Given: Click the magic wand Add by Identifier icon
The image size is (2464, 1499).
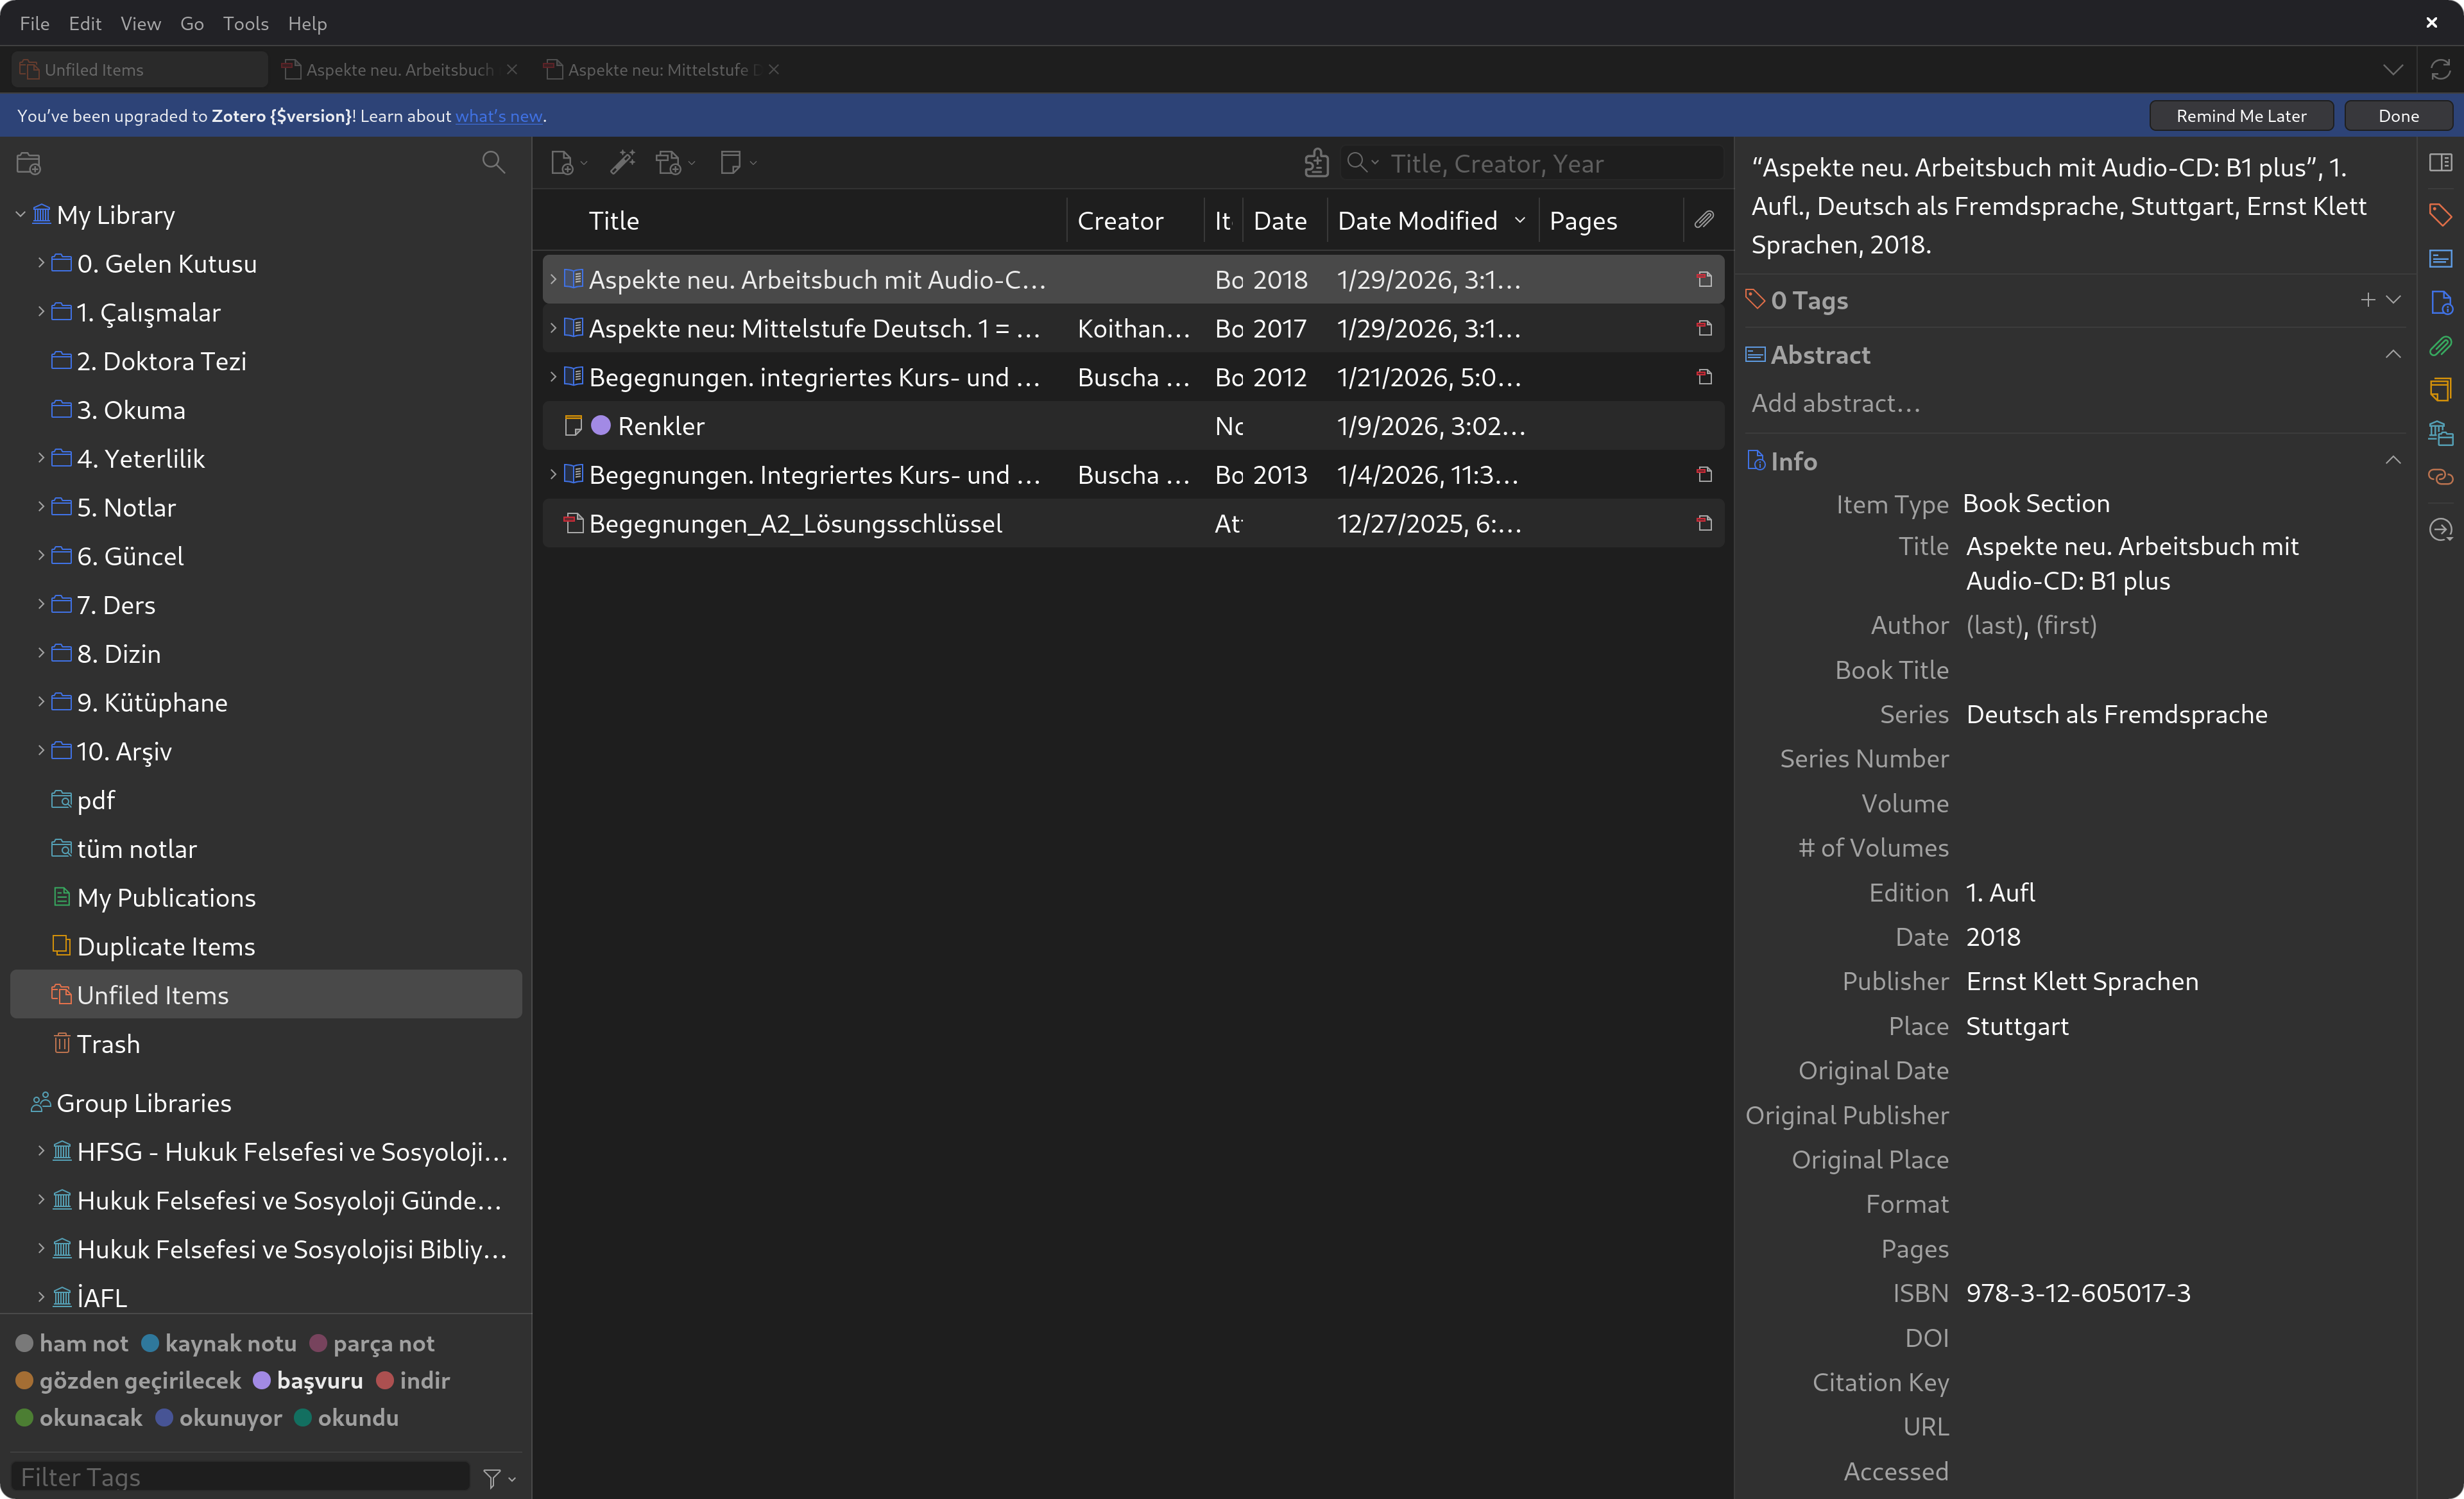Looking at the screenshot, I should 622,163.
